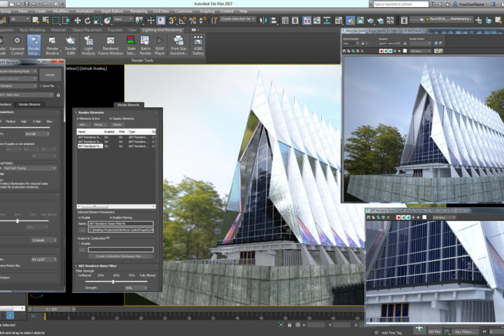Image resolution: width=504 pixels, height=336 pixels.
Task: Click the Mirror tool in main toolbar
Action: [x=263, y=20]
